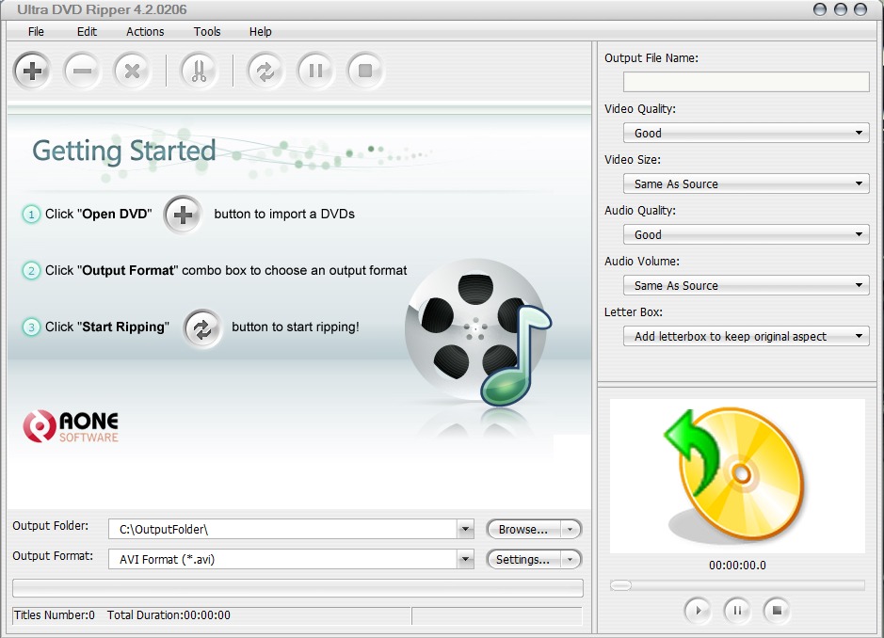Screen dimensions: 884x638
Task: Open the Output Folder combo box list
Action: [465, 529]
